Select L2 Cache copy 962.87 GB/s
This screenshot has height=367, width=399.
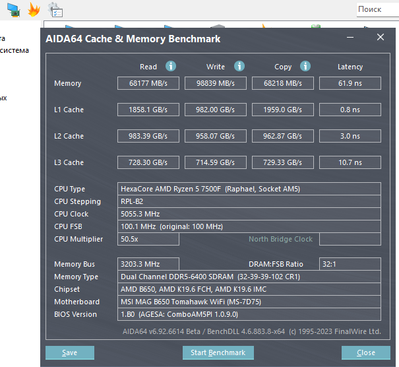point(283,136)
